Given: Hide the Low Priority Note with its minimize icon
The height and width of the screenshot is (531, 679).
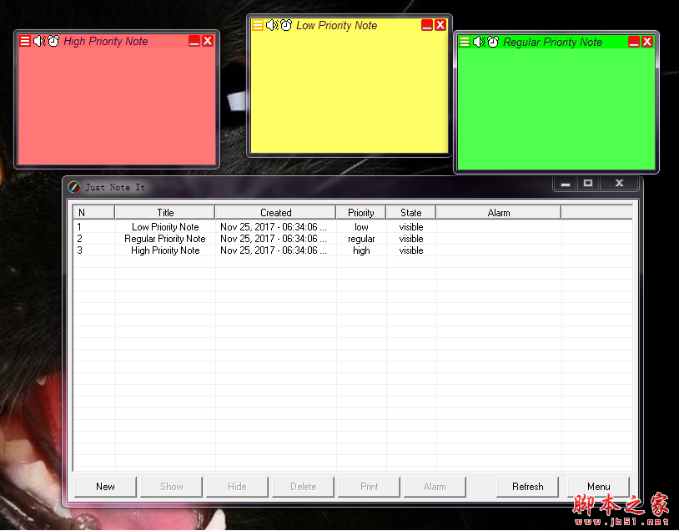Looking at the screenshot, I should [427, 25].
